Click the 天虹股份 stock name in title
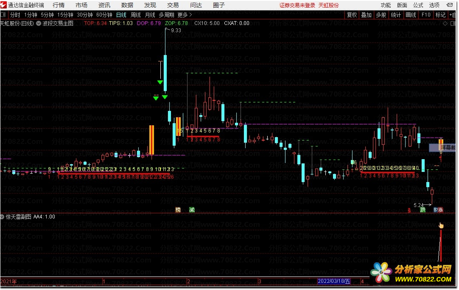 [328, 5]
